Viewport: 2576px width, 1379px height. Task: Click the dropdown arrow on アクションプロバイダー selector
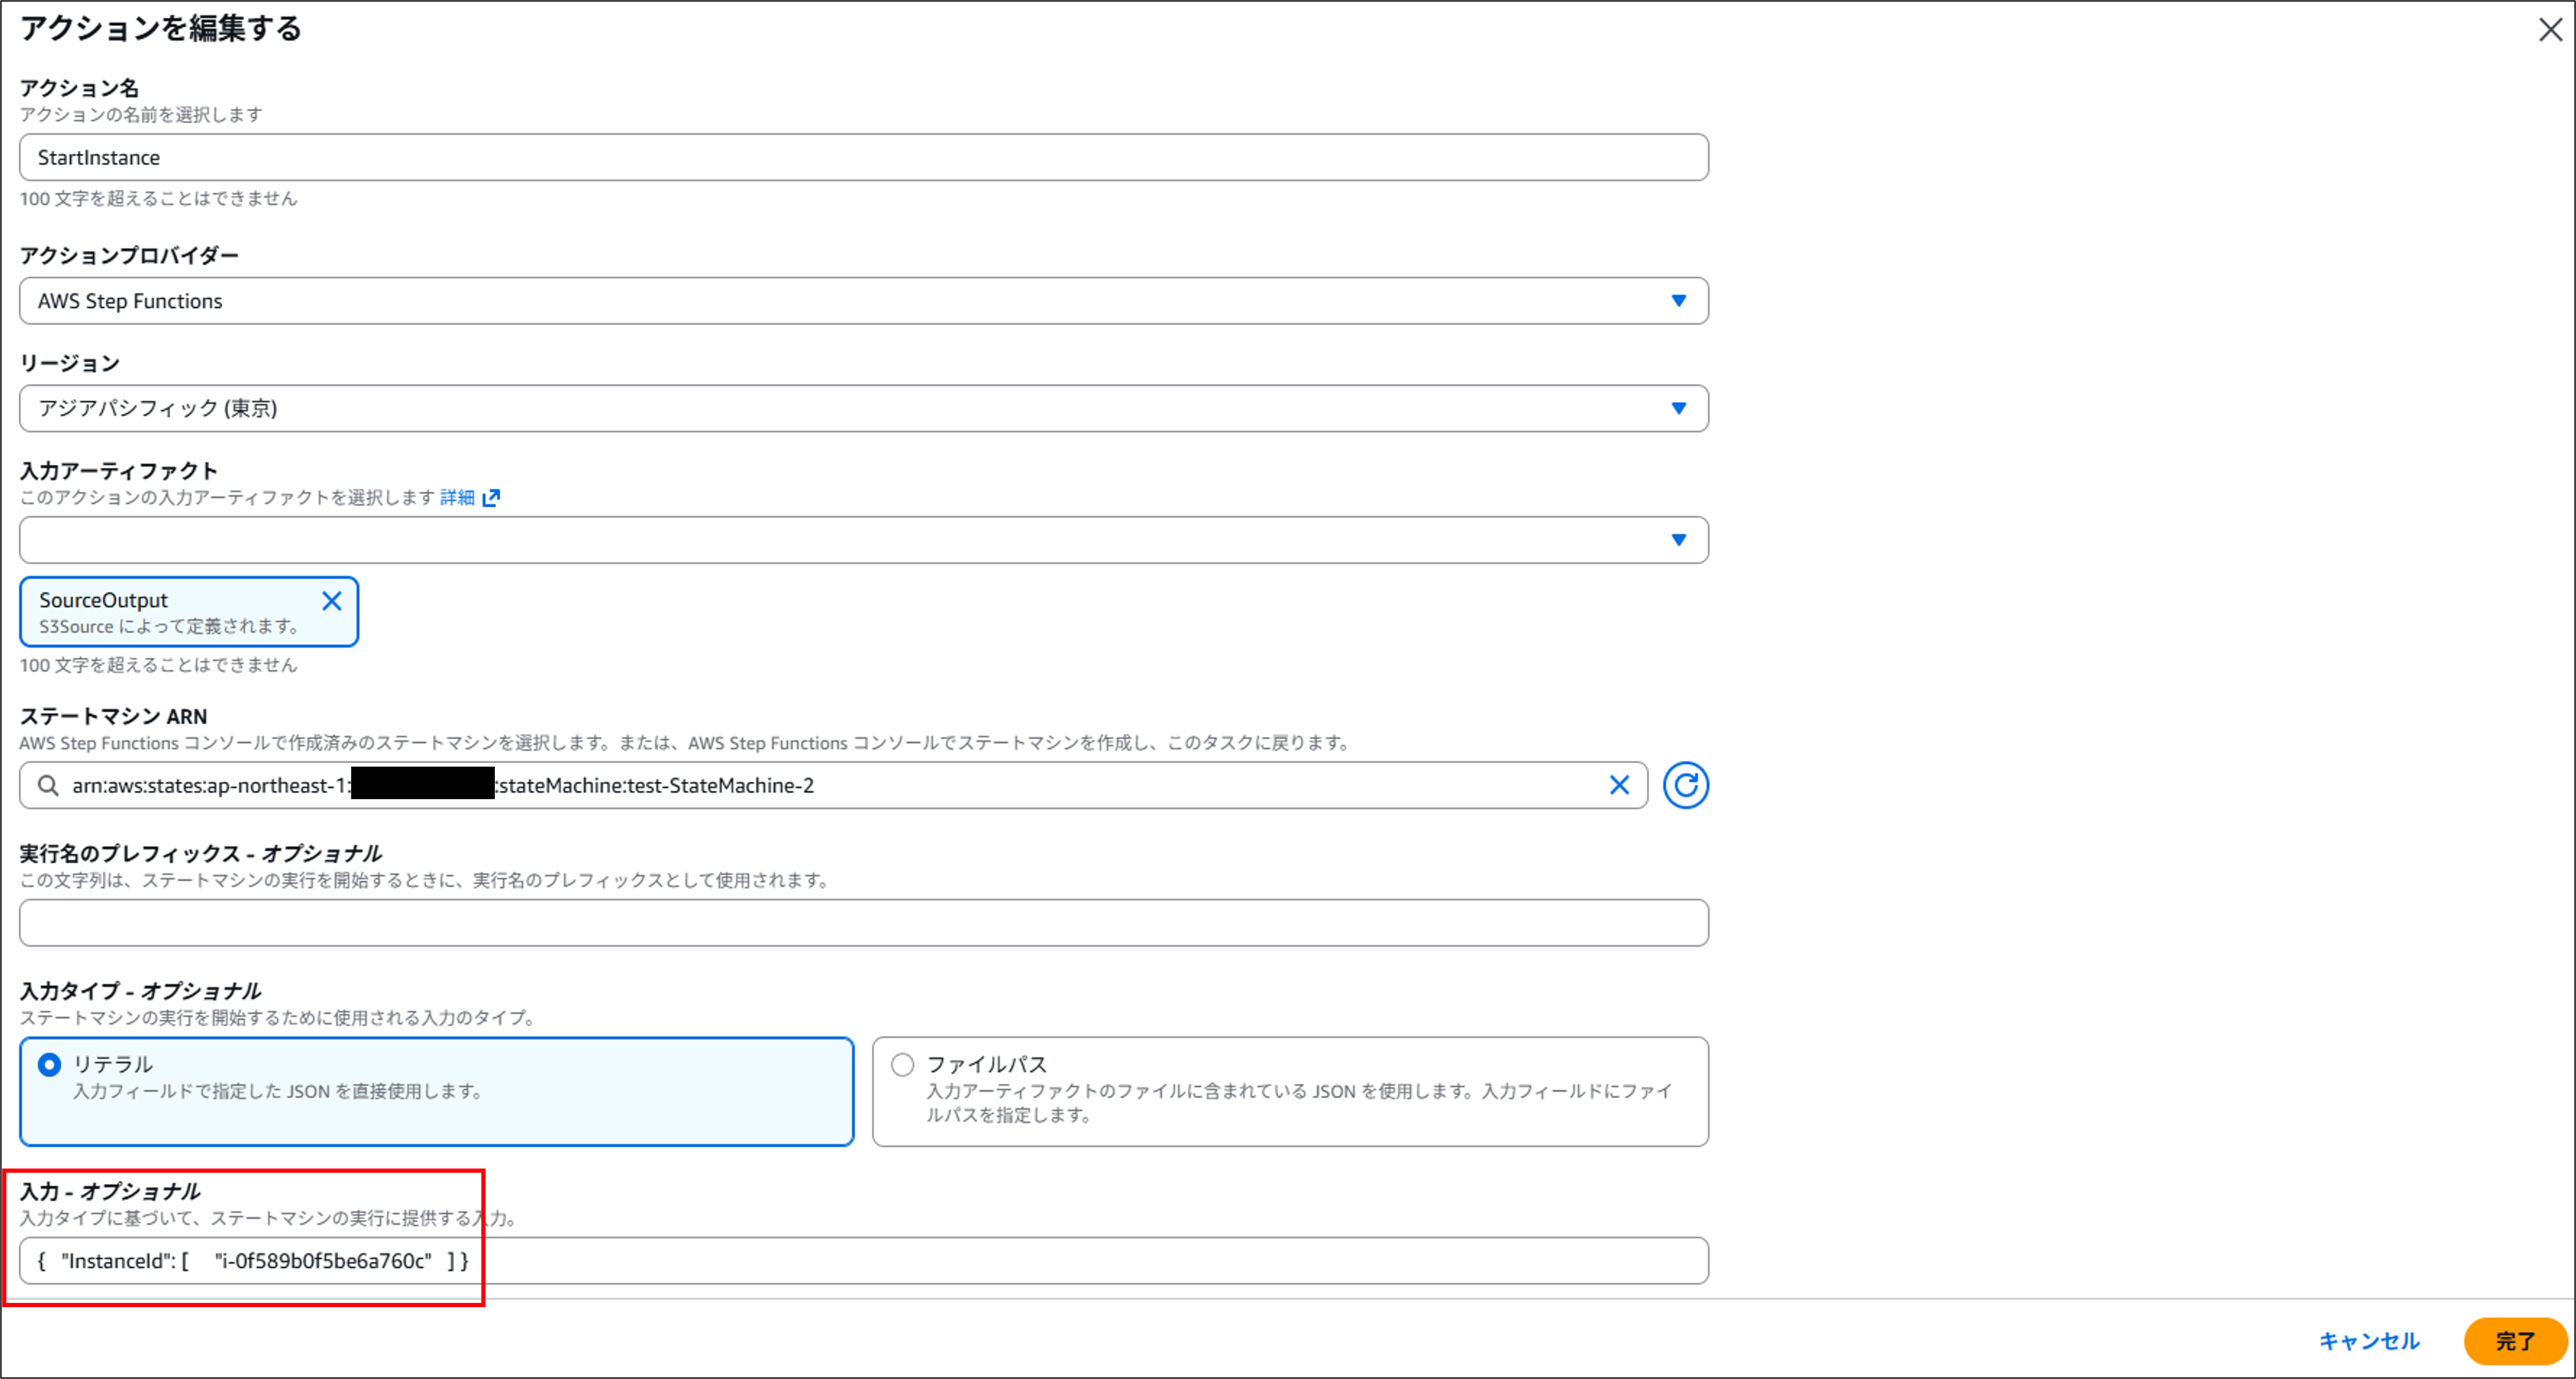click(x=1679, y=300)
